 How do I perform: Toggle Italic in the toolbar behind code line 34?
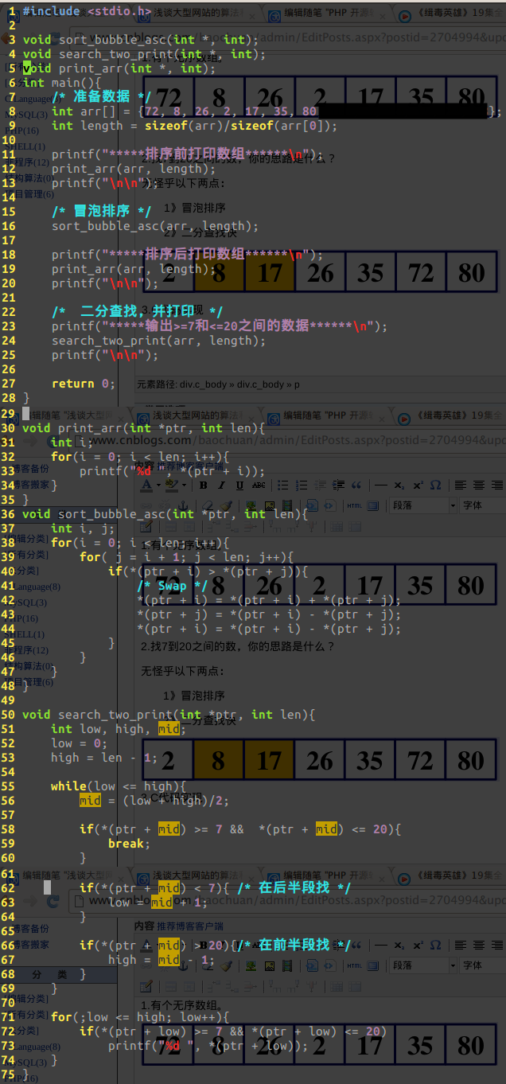221,485
